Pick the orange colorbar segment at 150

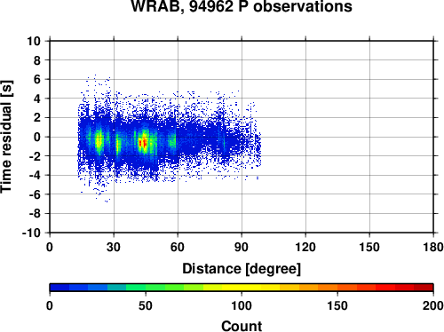pyautogui.click(x=337, y=288)
